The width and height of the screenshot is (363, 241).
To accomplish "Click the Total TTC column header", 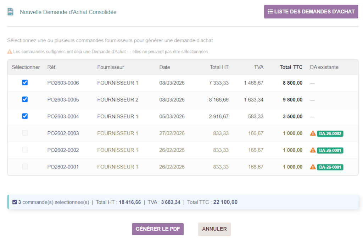I will [x=291, y=67].
